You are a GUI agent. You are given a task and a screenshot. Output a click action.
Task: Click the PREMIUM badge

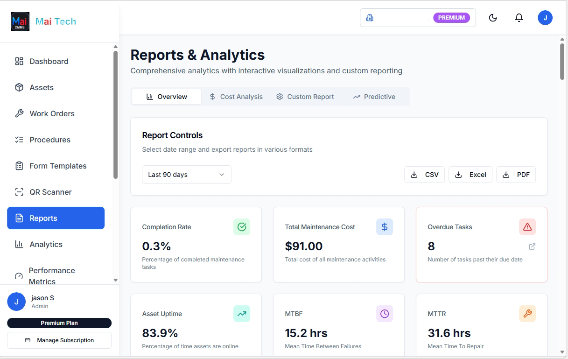[x=451, y=17]
